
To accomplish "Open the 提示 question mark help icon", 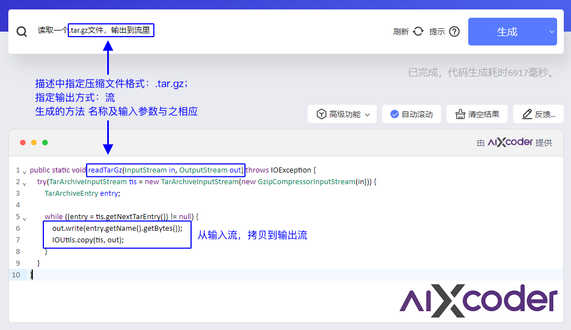I will coord(454,31).
